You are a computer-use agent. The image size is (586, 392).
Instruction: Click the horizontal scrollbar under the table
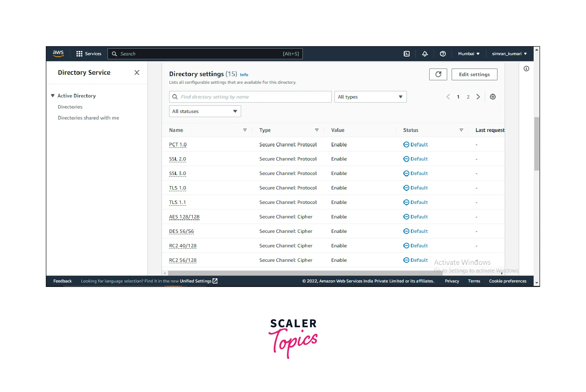(296, 273)
